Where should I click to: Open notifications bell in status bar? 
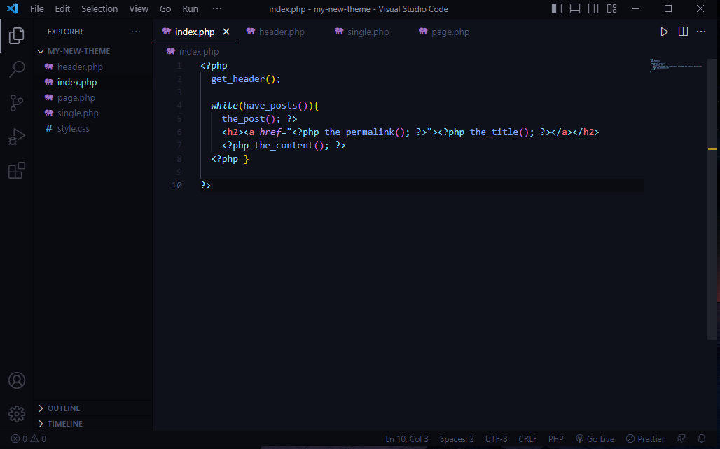(702, 439)
